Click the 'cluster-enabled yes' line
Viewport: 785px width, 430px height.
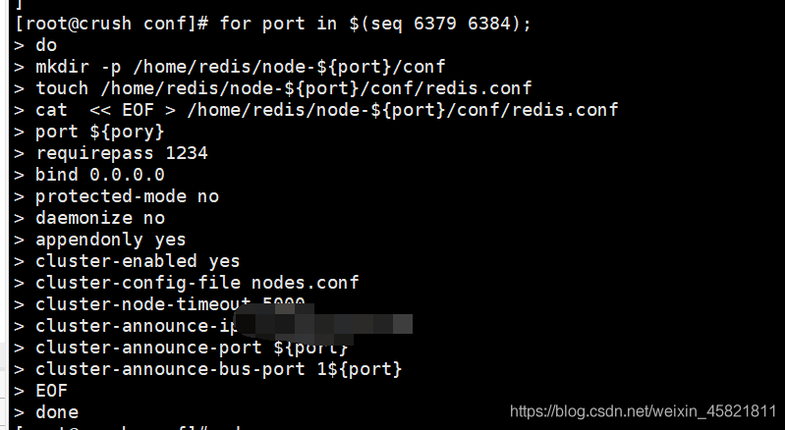138,261
